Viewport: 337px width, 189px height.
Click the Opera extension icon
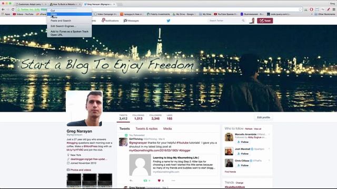311,9
